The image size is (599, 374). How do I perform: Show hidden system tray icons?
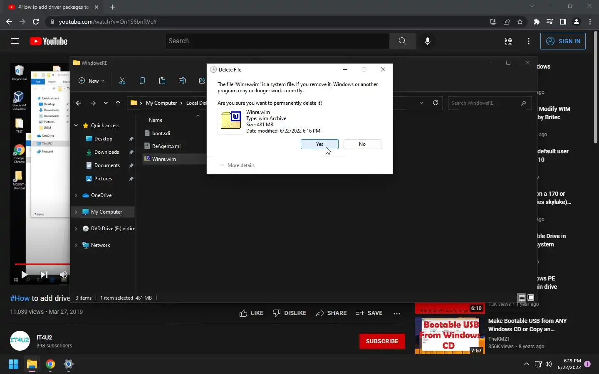(526, 364)
